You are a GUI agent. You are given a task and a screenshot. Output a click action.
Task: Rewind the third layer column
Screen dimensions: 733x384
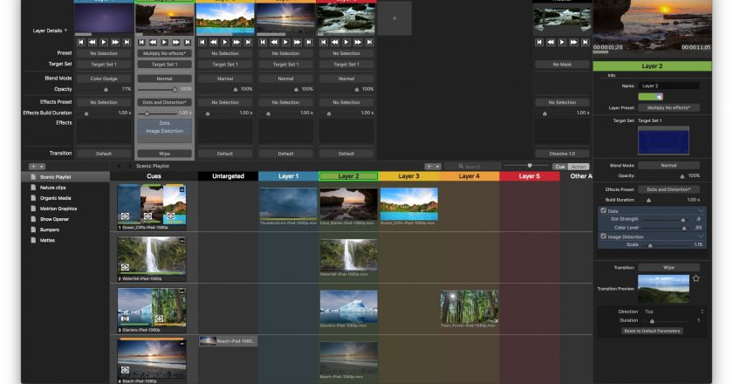point(214,42)
